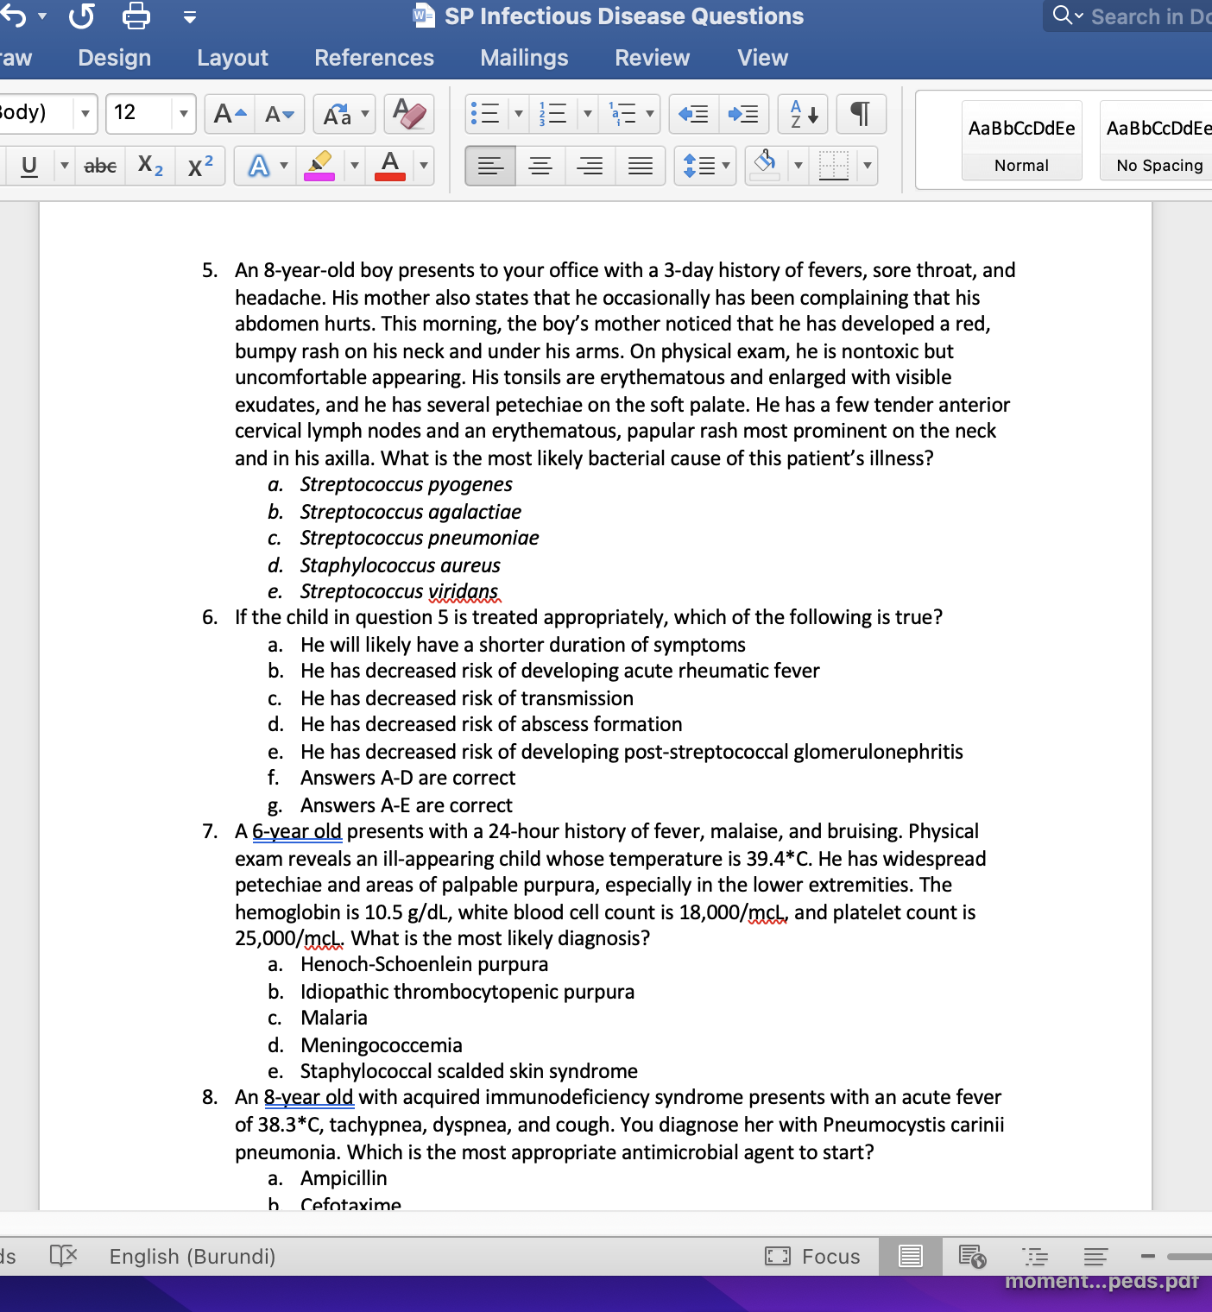Decrease paragraph indent
The width and height of the screenshot is (1212, 1312).
[x=693, y=114]
